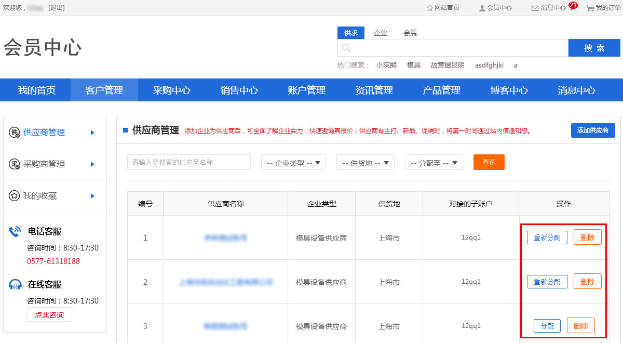Click 删除 for supplier row 3
This screenshot has width=623, height=343.
581,326
